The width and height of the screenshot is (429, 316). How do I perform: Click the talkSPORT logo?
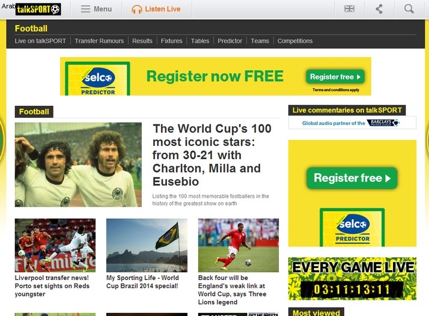coord(38,9)
